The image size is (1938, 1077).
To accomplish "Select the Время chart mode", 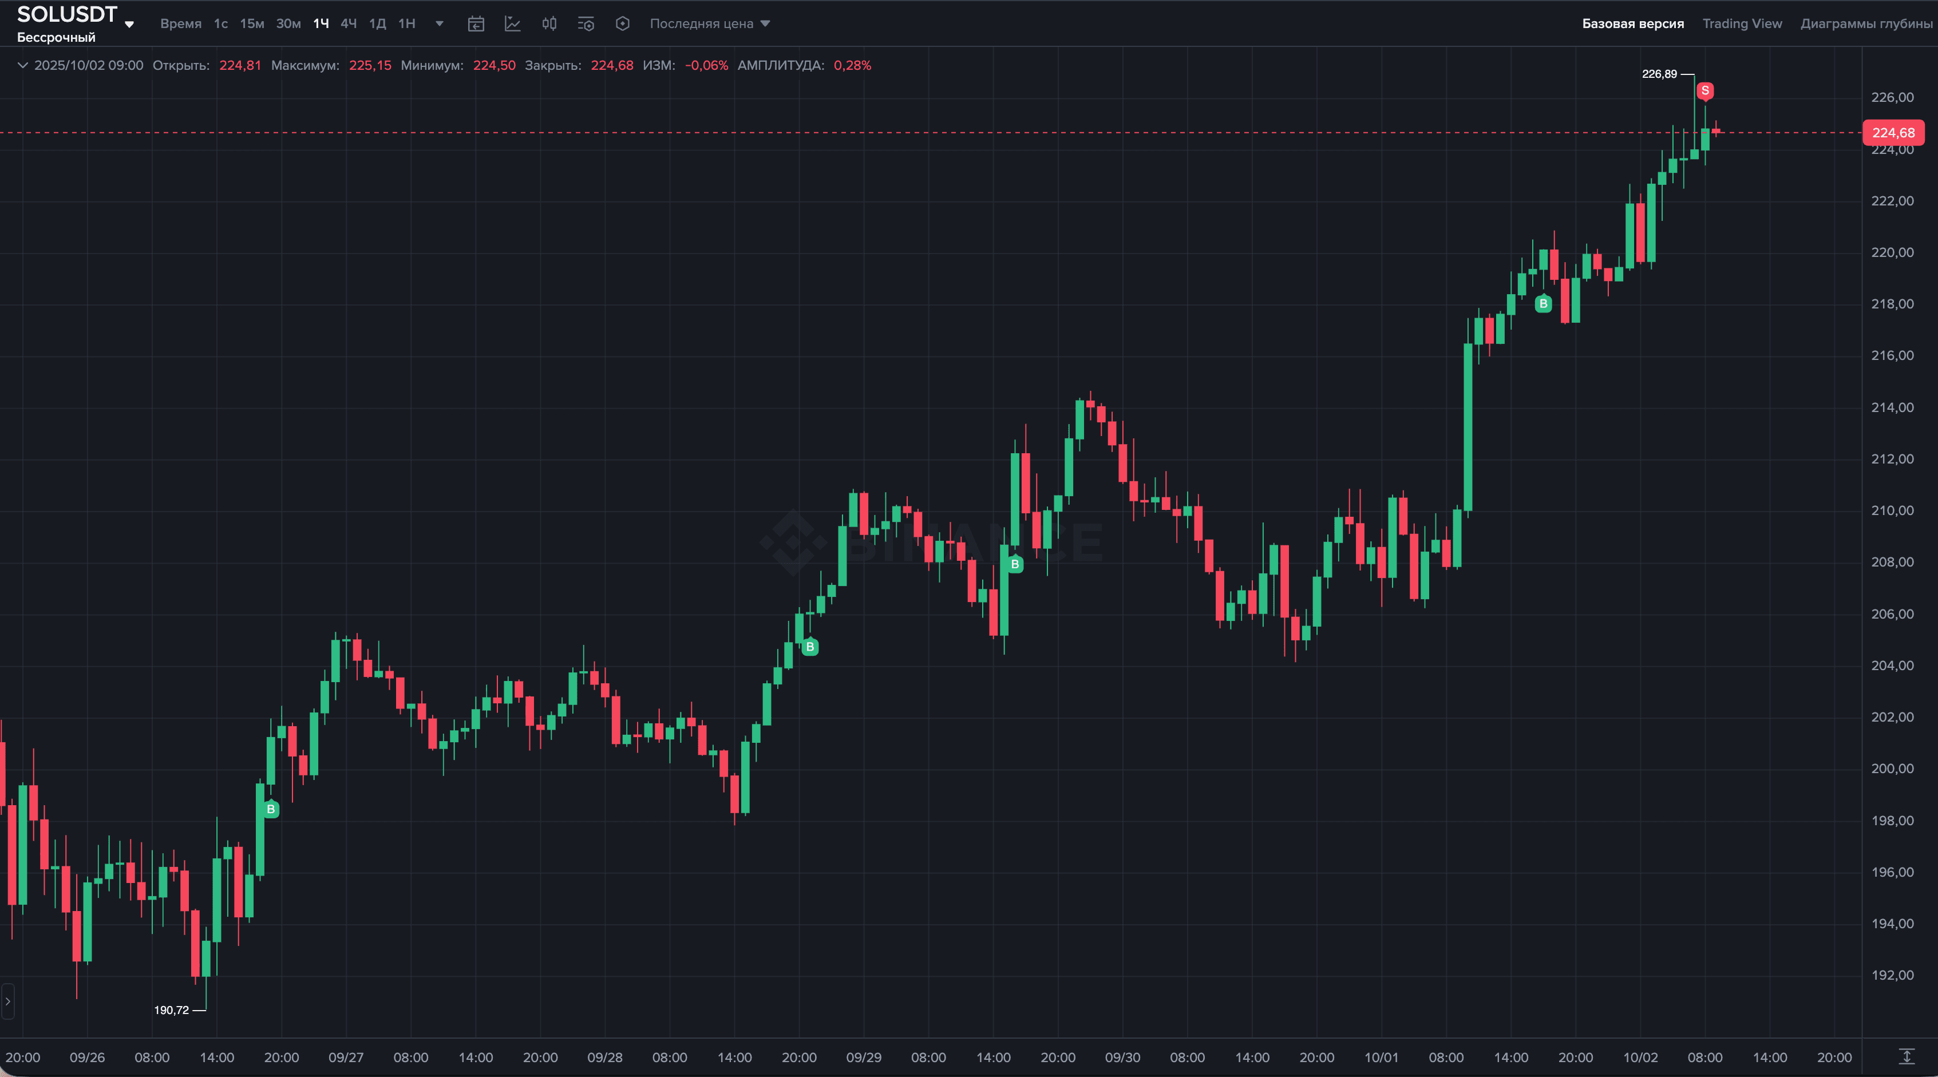I will pyautogui.click(x=180, y=24).
